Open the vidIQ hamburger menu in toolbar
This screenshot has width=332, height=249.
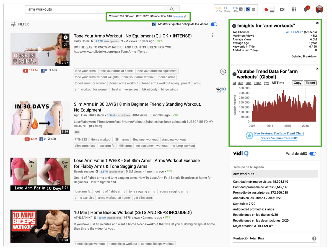click(254, 9)
